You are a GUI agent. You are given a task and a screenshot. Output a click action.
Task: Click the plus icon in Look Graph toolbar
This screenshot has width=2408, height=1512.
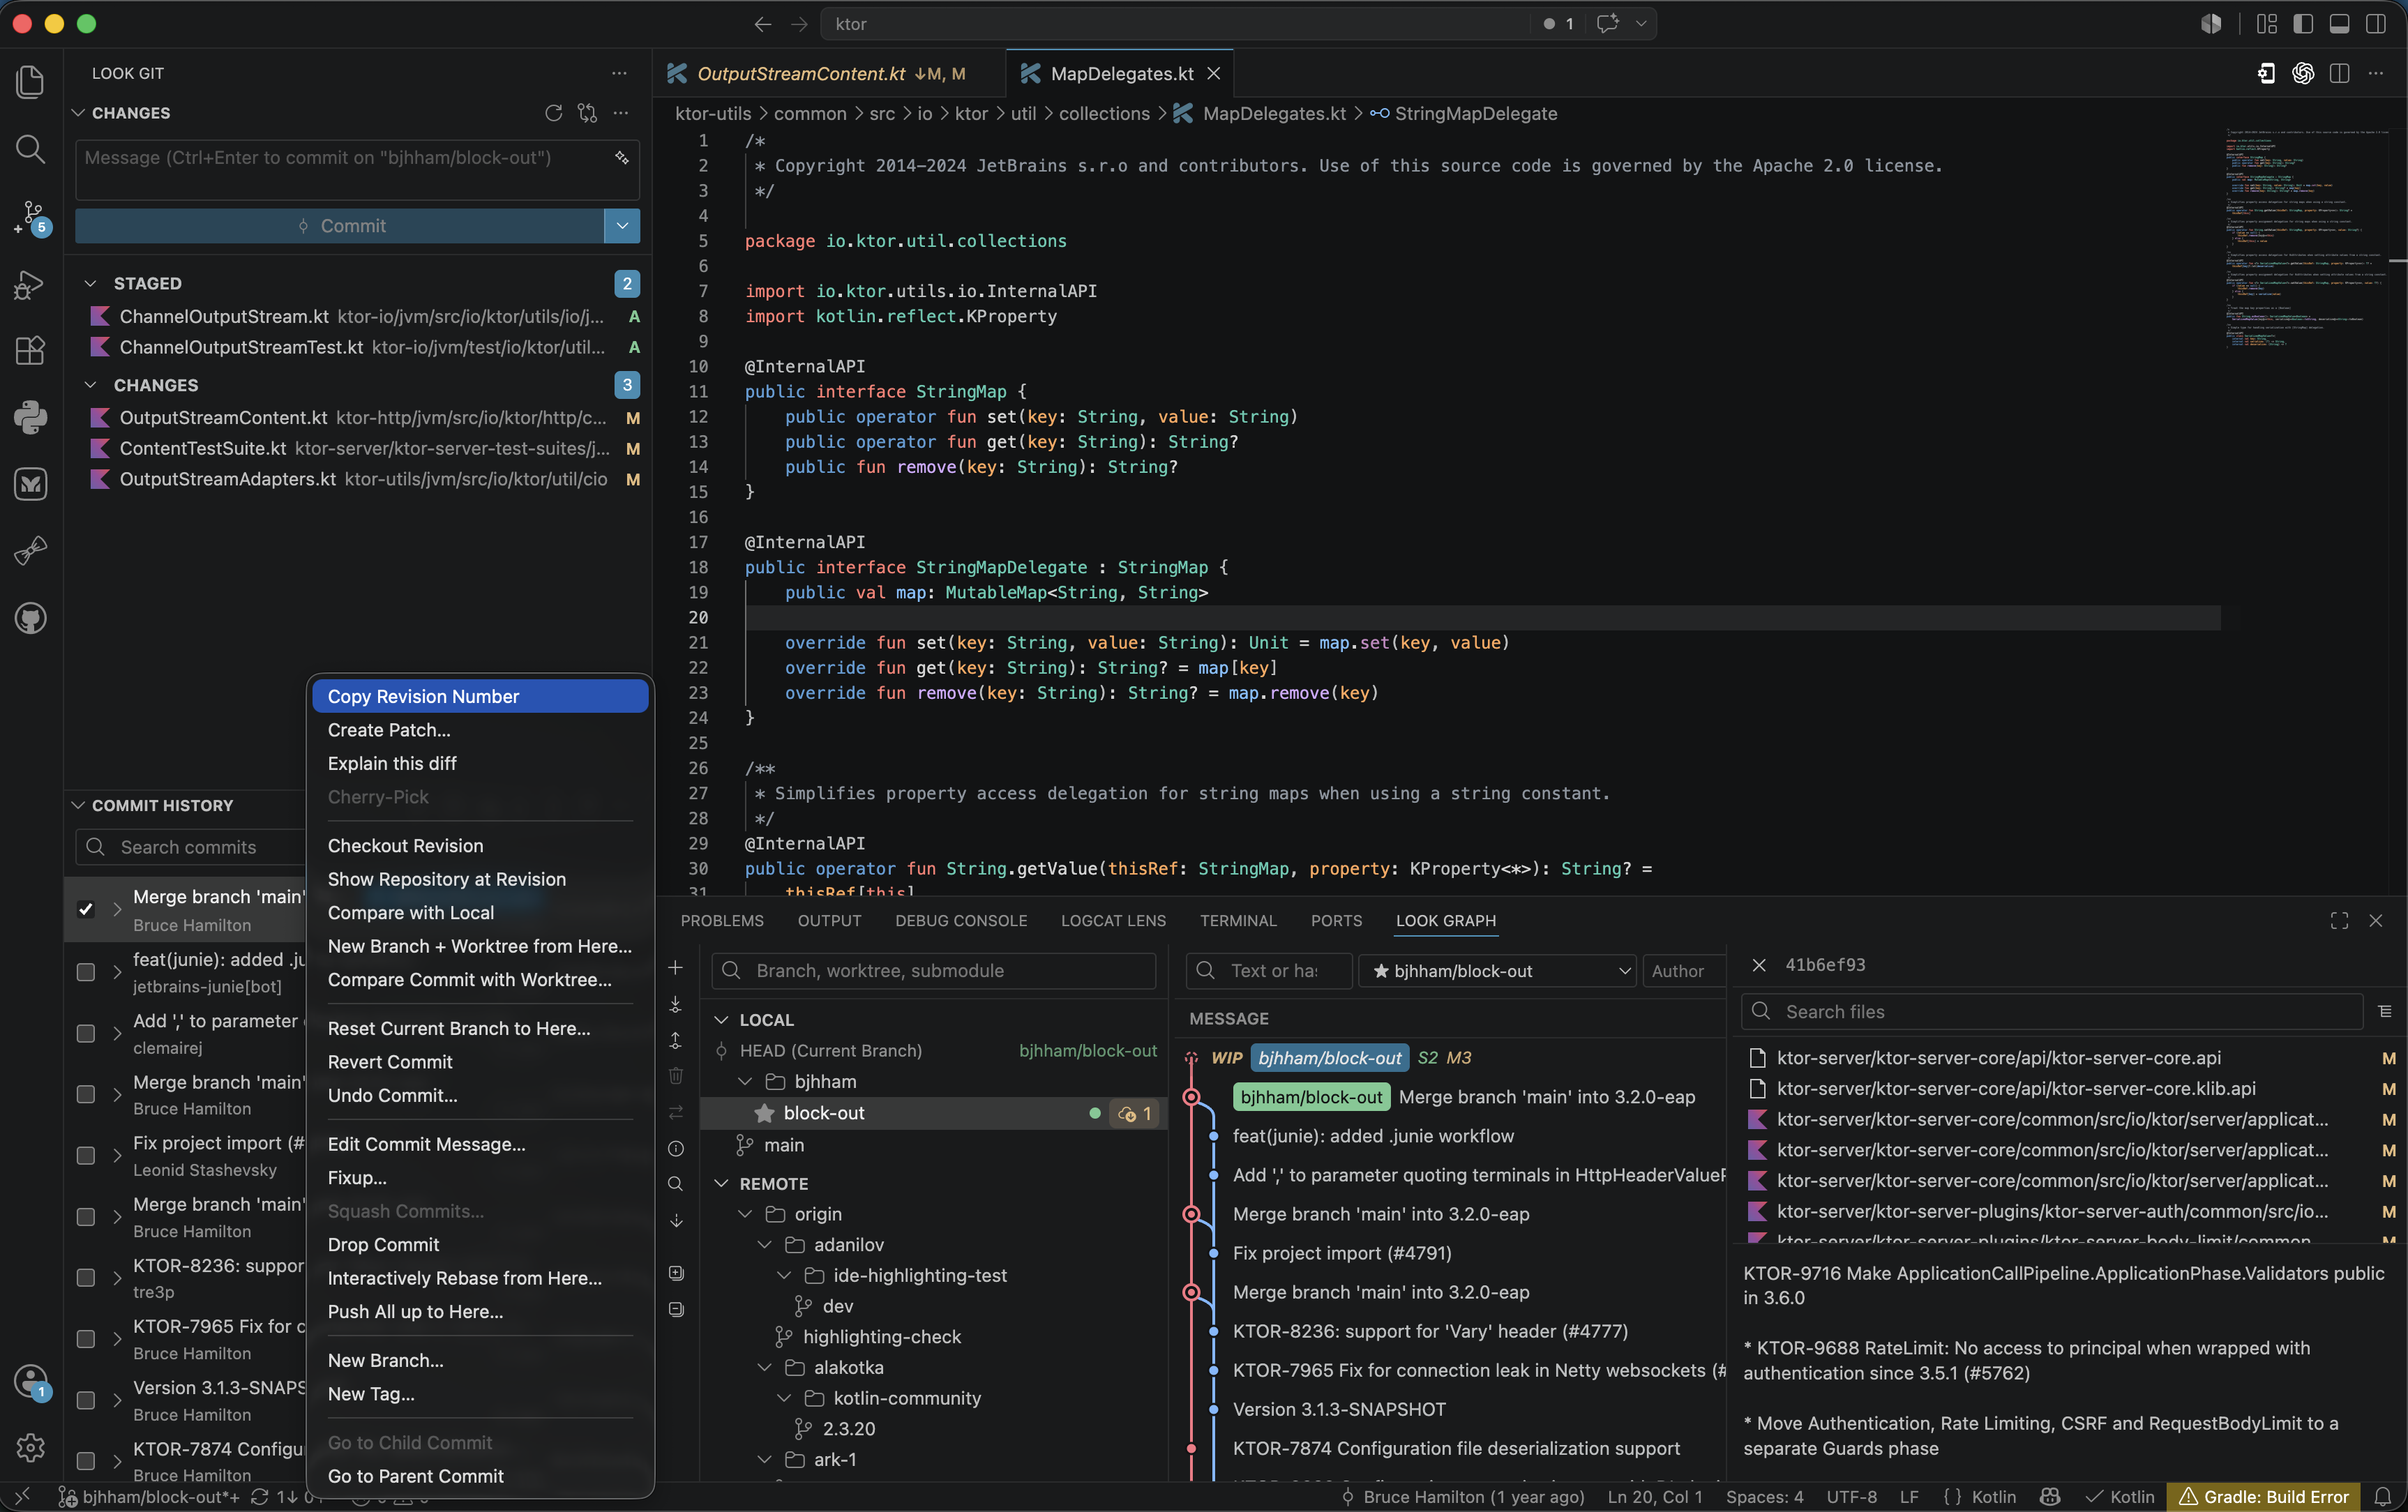point(676,967)
